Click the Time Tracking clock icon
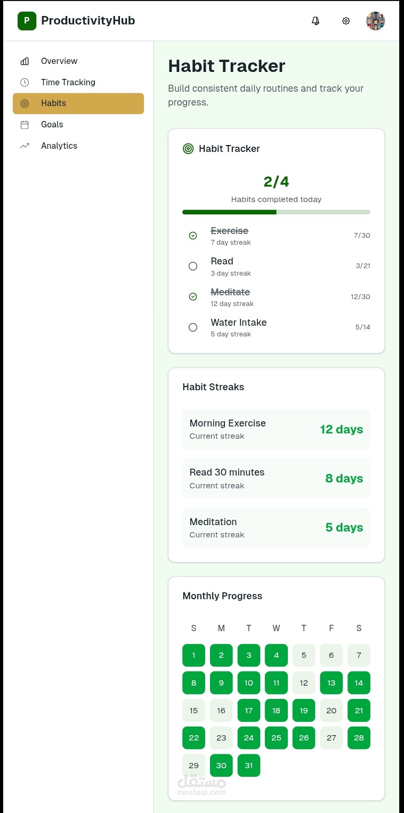Viewport: 404px width, 813px height. click(25, 83)
